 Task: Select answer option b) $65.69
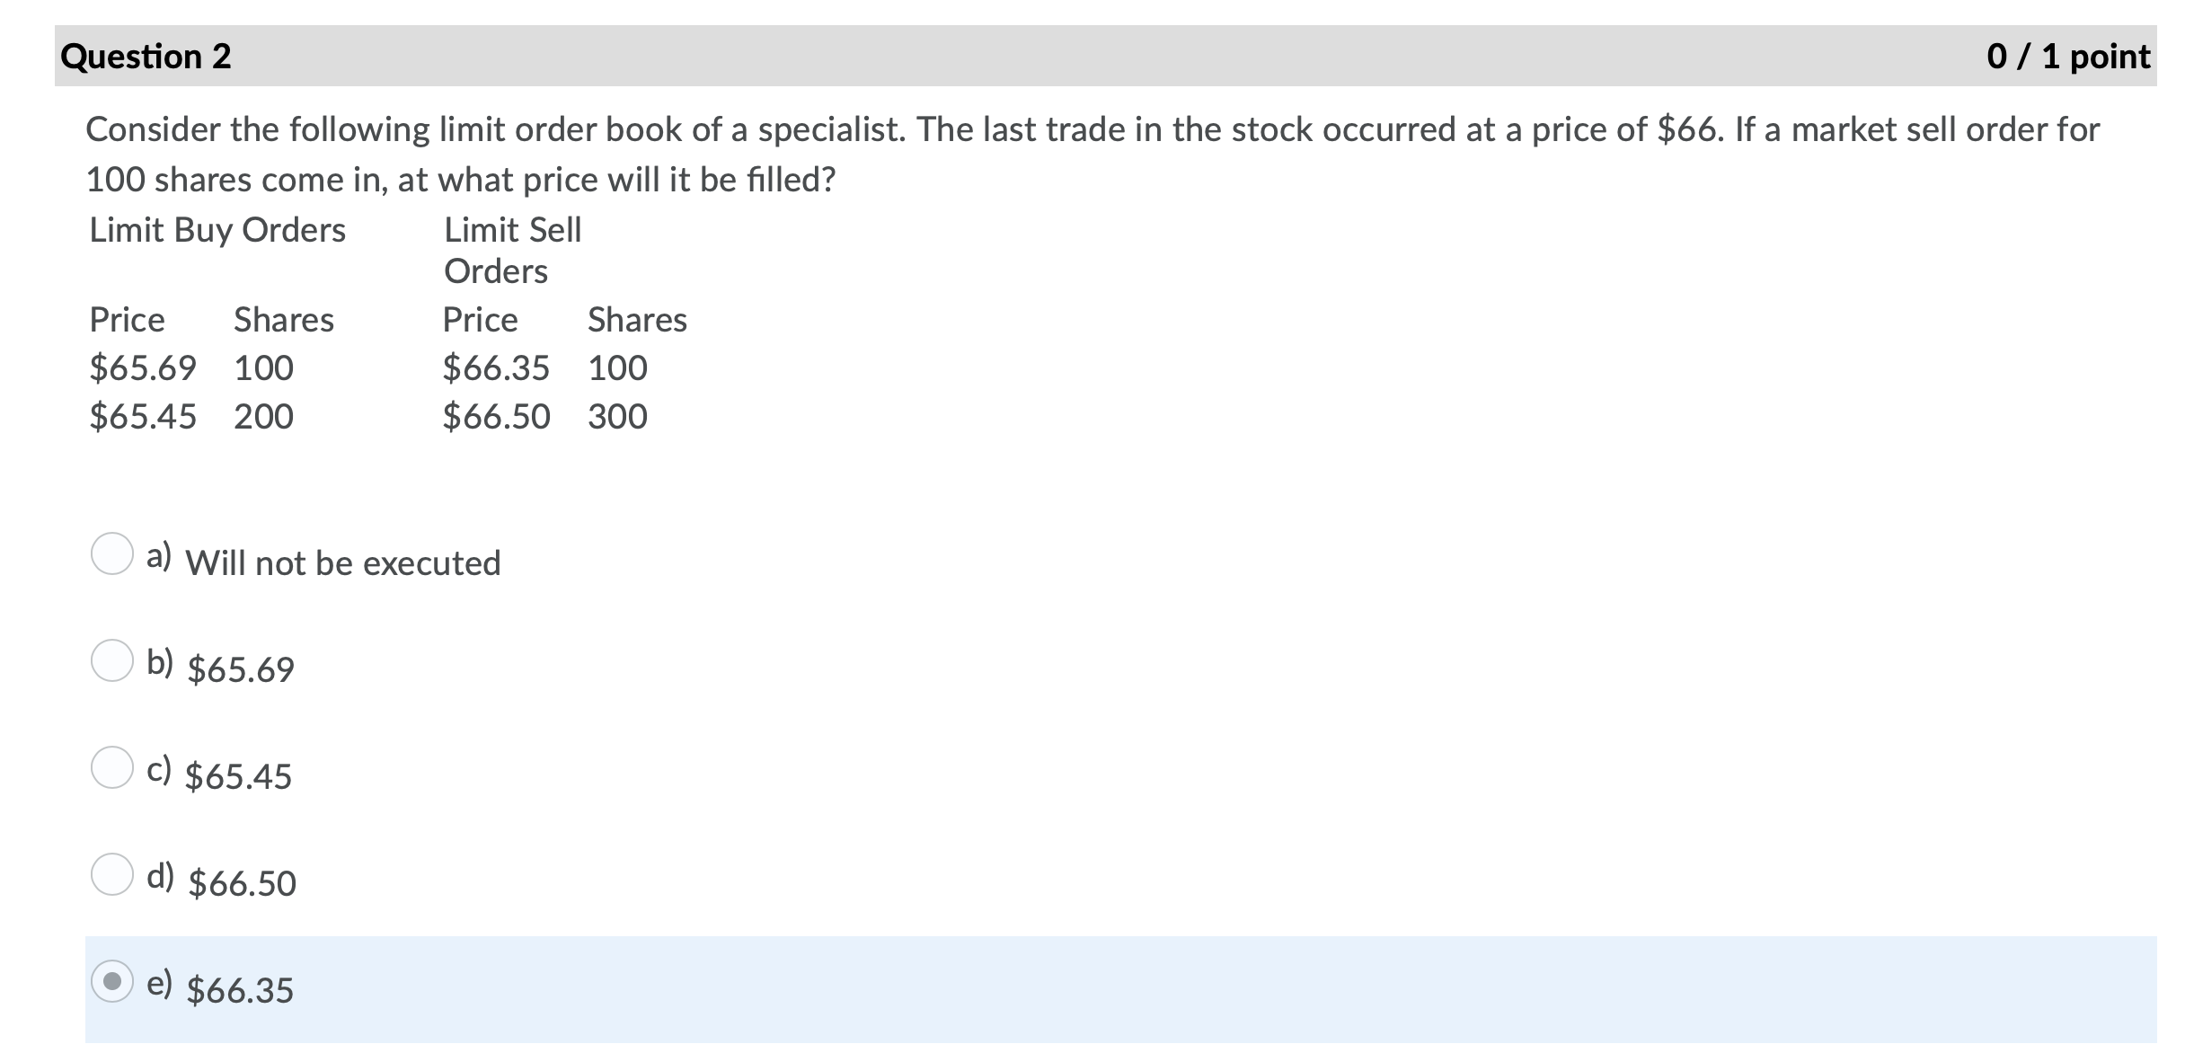tap(114, 662)
